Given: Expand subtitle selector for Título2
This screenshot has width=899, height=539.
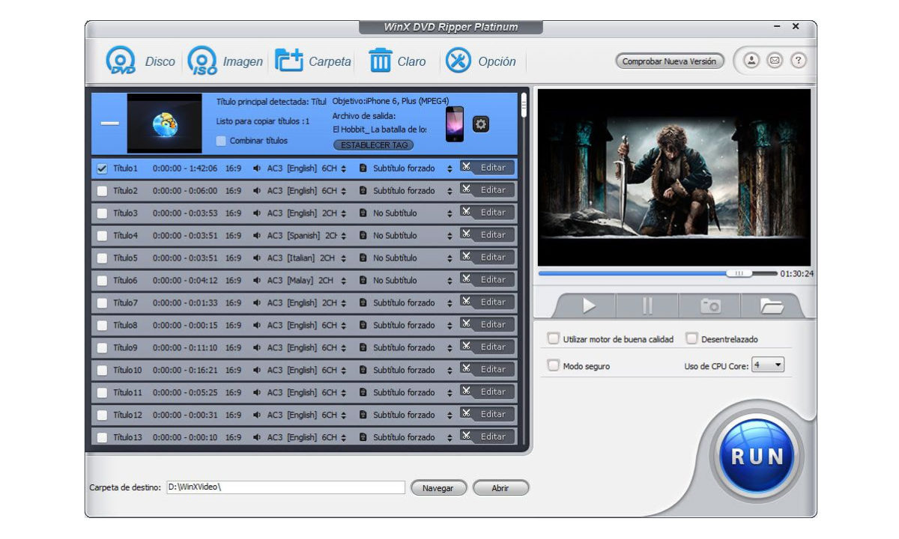Looking at the screenshot, I should [x=449, y=191].
